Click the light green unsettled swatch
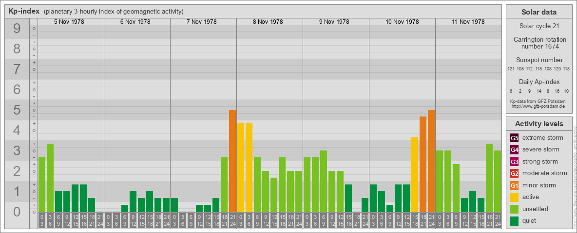This screenshot has height=233, width=577. point(514,209)
